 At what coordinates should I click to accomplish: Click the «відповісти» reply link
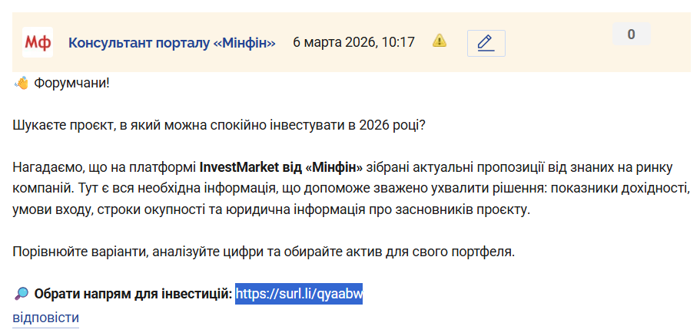click(x=46, y=318)
